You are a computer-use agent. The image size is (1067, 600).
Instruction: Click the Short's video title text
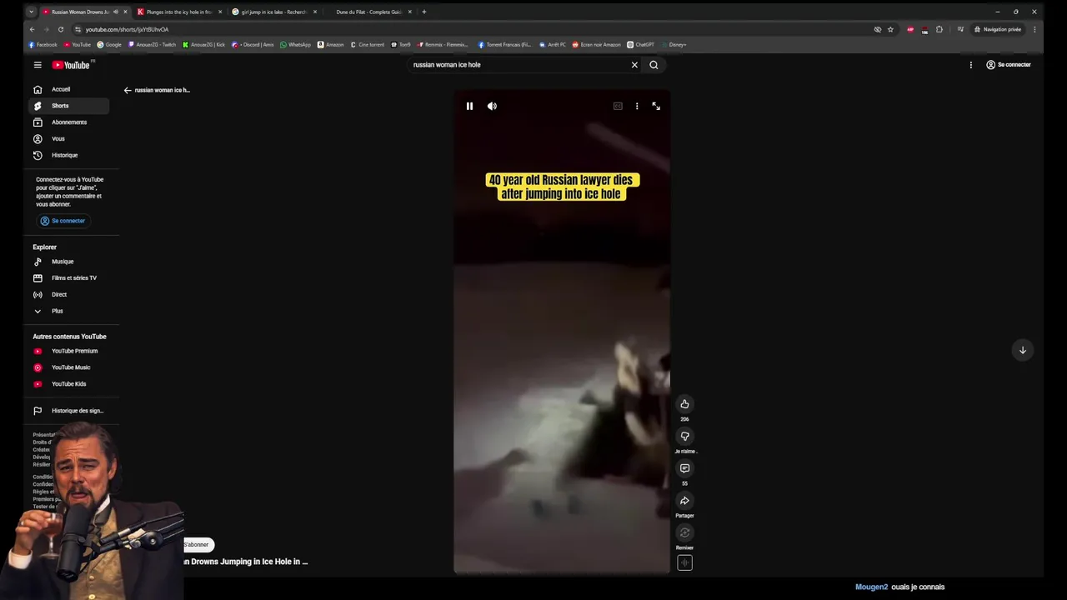[x=246, y=562]
